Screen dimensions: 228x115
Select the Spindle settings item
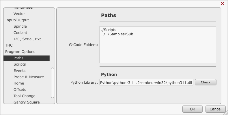(x=20, y=26)
